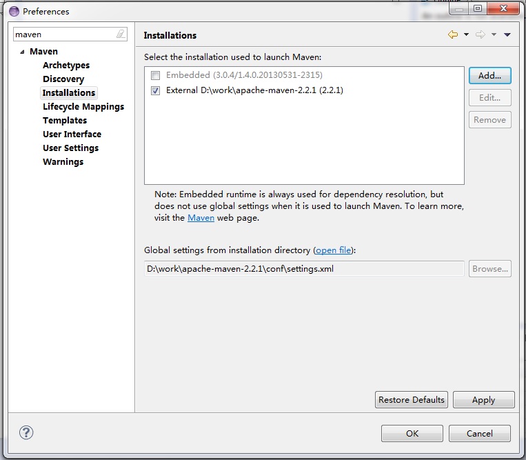Click the Eclipse Preferences window icon
526x460 pixels.
14,11
